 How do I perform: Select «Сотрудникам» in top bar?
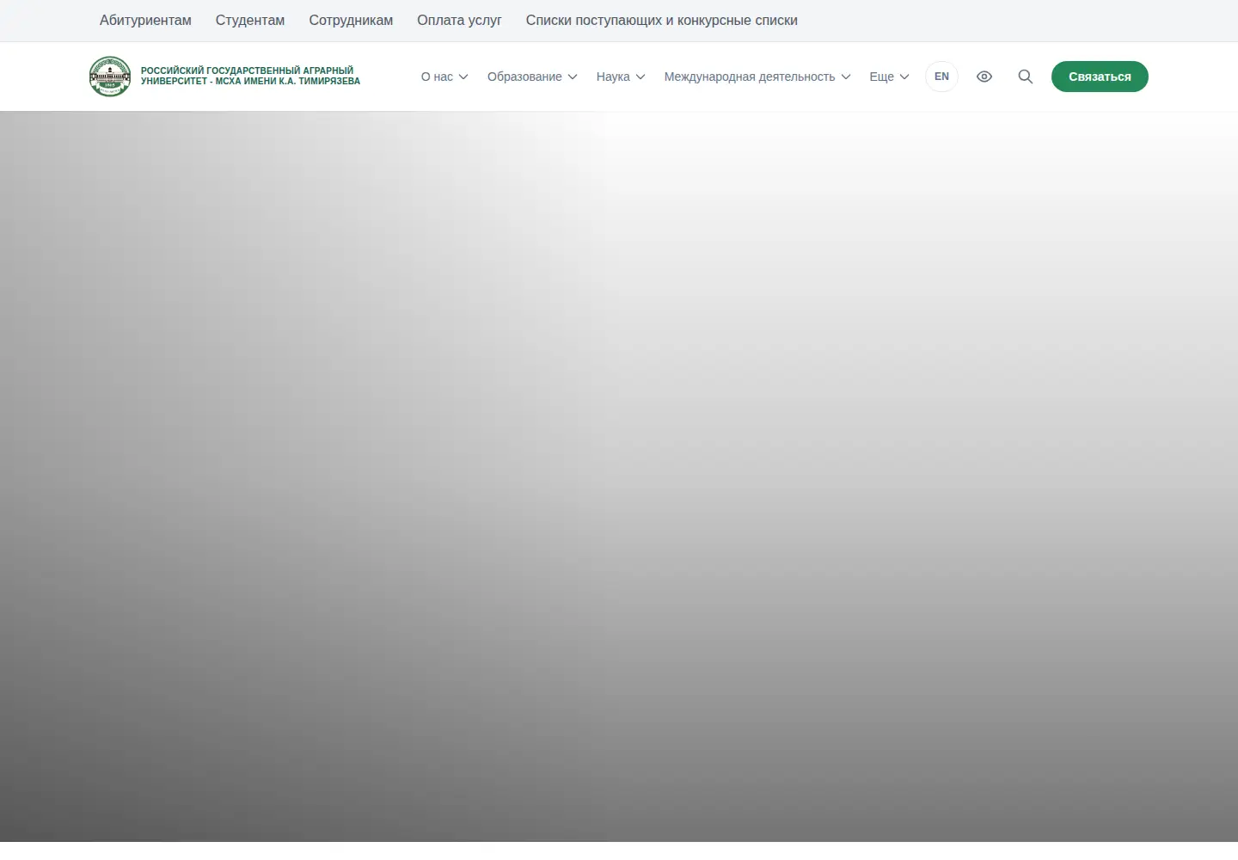pos(351,21)
